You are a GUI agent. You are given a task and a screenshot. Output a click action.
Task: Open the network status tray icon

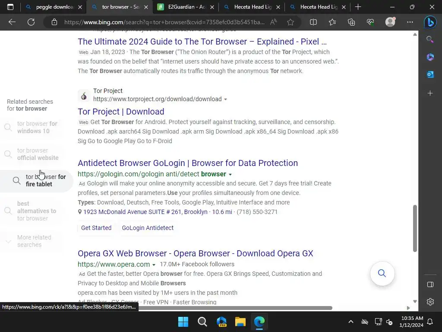point(378,322)
